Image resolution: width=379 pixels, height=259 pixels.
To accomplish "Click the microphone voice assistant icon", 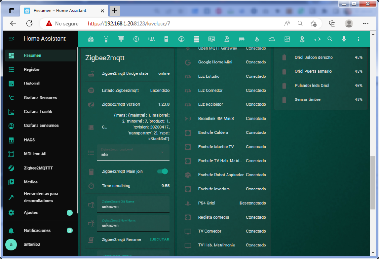I will coord(344,39).
